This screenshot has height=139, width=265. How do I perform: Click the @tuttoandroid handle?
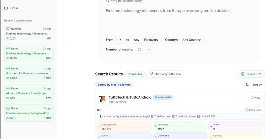118,102
